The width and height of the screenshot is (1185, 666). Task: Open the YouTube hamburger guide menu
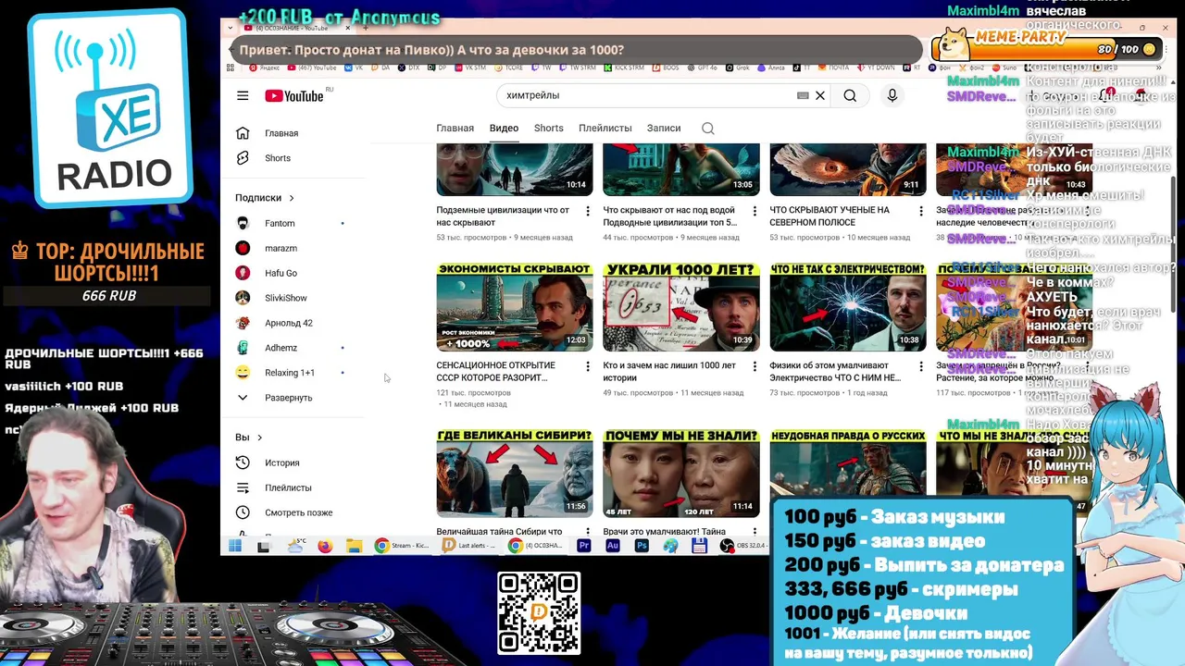pyautogui.click(x=243, y=95)
